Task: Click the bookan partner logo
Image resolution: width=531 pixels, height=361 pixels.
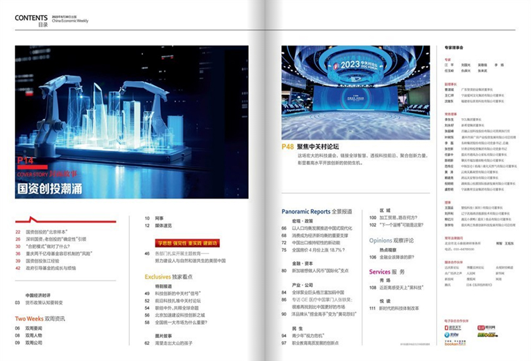Action: pyautogui.click(x=454, y=343)
